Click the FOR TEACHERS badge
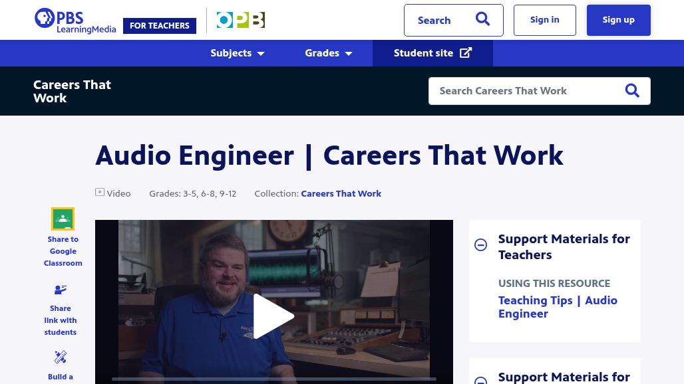Image resolution: width=684 pixels, height=384 pixels. tap(160, 26)
